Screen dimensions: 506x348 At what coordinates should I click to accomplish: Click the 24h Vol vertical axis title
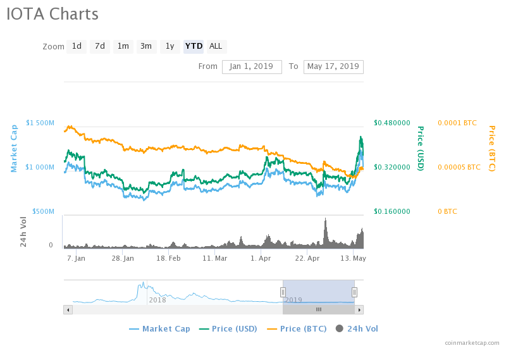[x=23, y=232]
